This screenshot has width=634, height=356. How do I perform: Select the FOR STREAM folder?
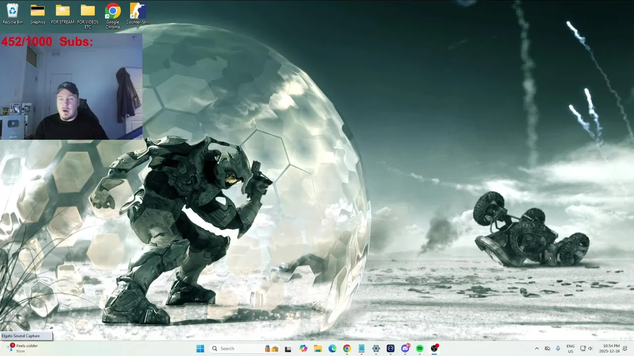(62, 14)
